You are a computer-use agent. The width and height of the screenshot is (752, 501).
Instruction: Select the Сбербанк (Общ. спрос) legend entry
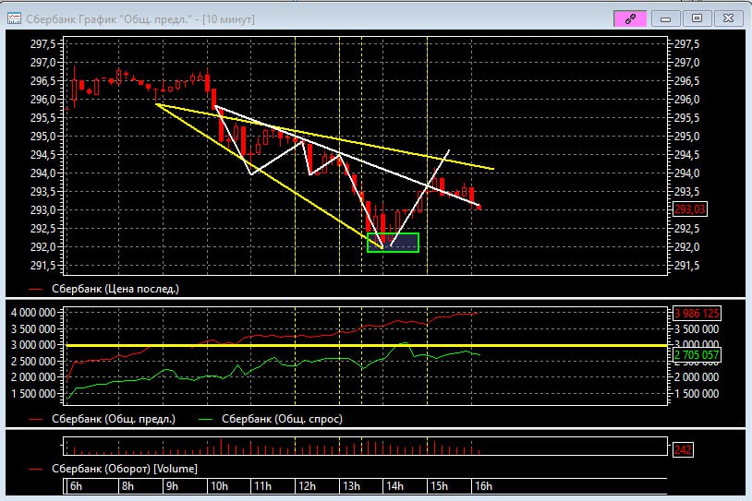278,418
